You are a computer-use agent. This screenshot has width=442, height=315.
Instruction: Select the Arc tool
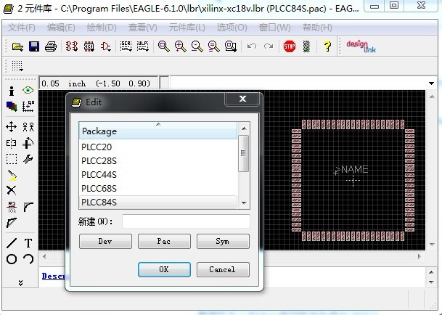pos(28,259)
